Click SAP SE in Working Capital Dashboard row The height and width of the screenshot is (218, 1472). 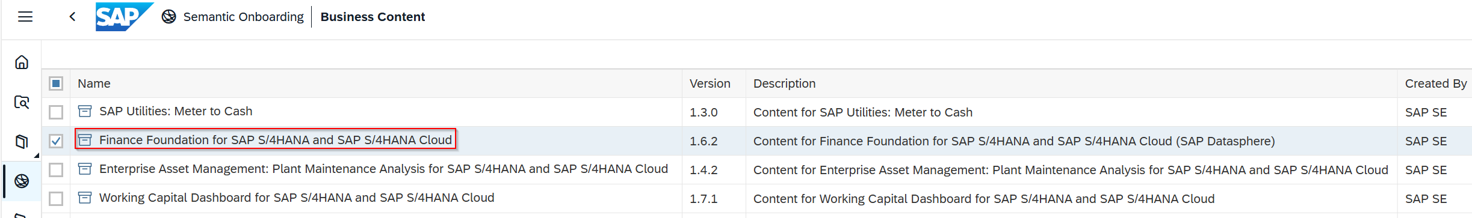1426,199
